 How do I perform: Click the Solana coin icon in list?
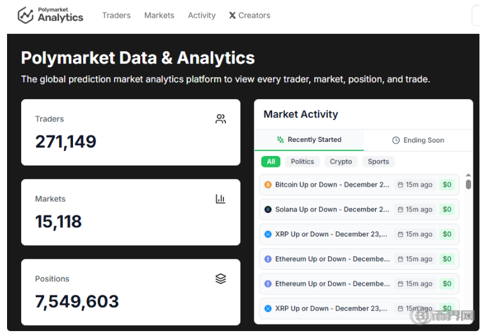268,210
